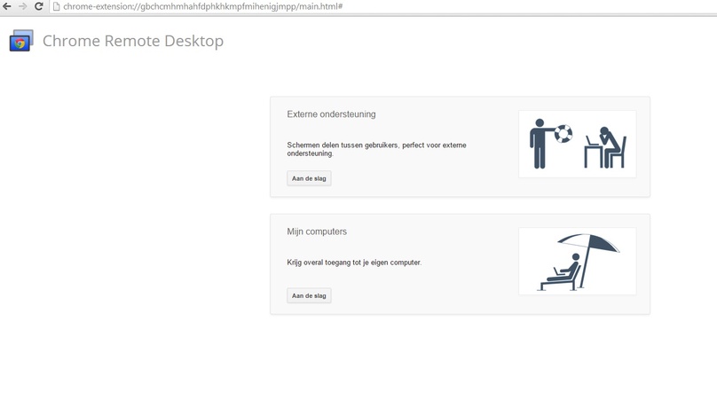Click the Krijg overal toegang description text

[x=354, y=263]
